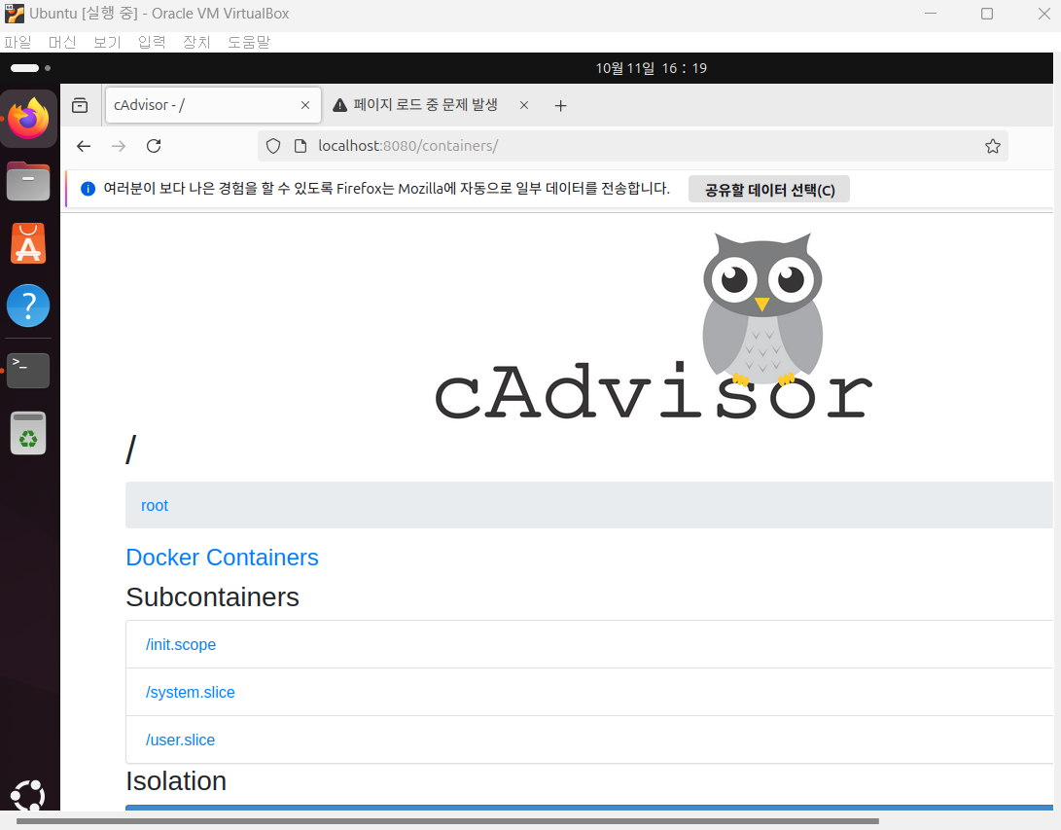Open the 입력 menu in VirtualBox

(152, 42)
